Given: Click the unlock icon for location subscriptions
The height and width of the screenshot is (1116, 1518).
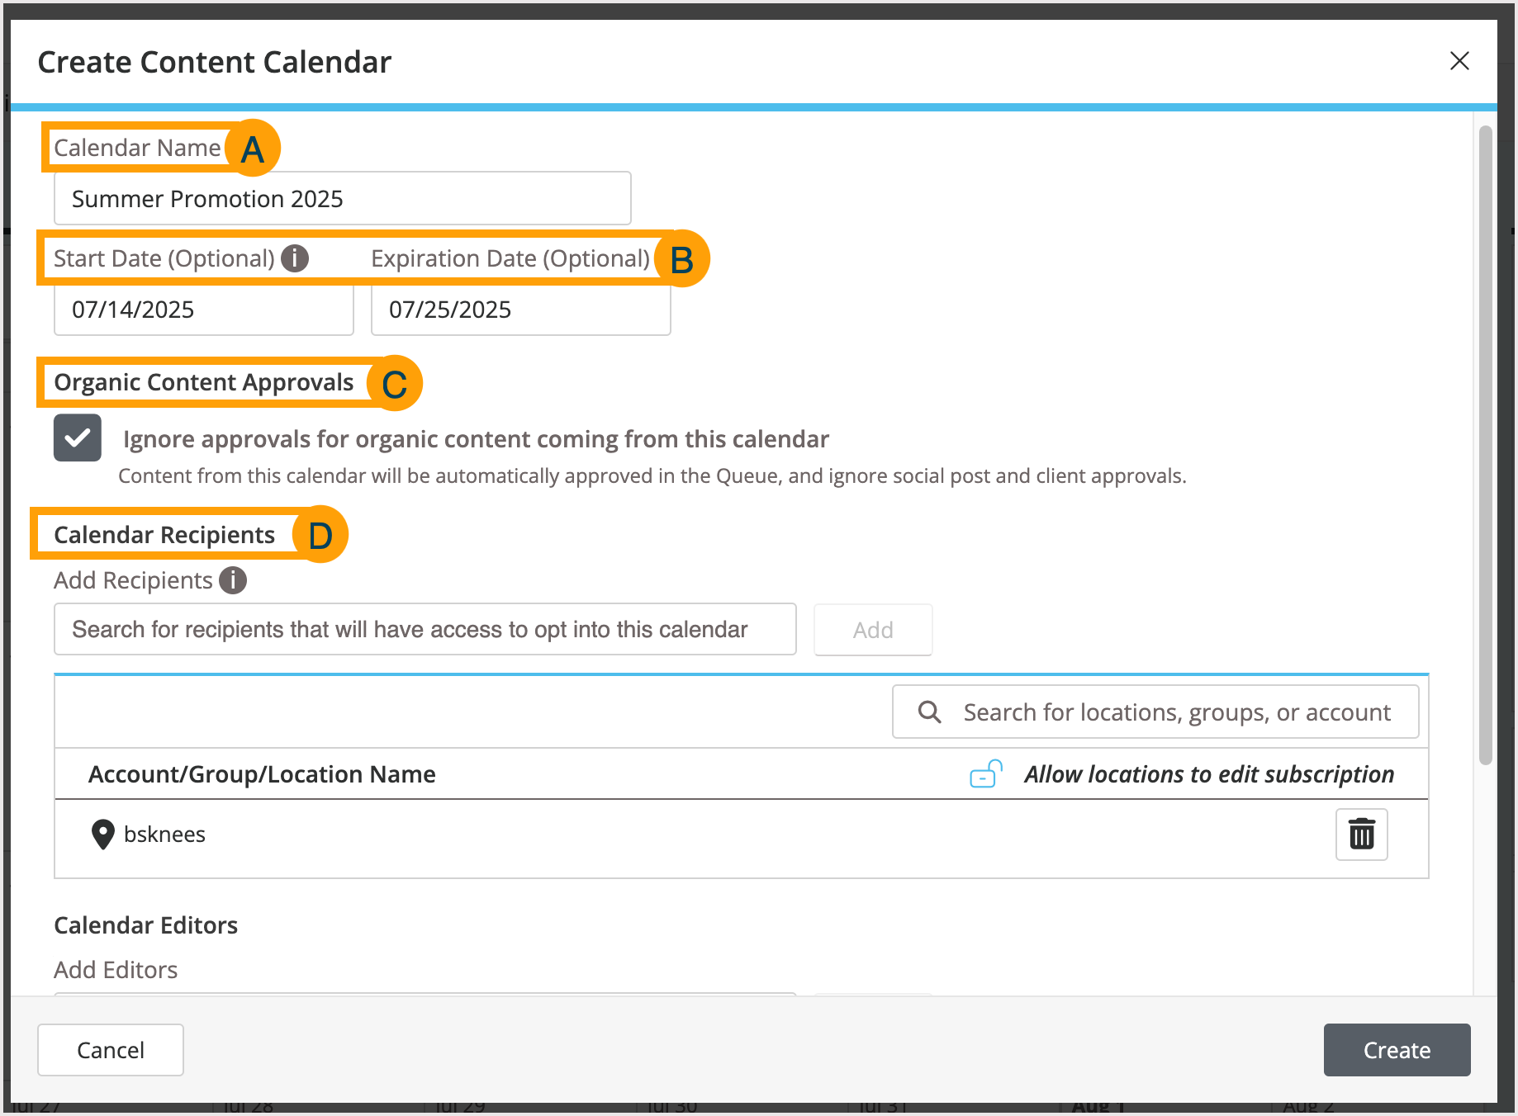Looking at the screenshot, I should pos(985,774).
